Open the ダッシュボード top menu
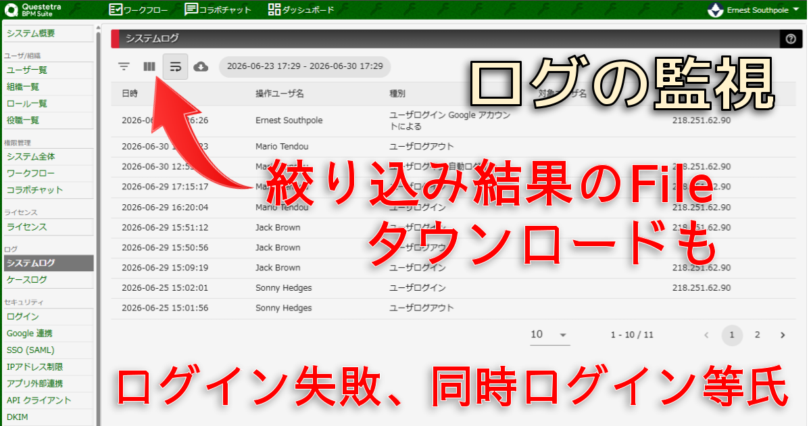811x426 pixels. (301, 10)
